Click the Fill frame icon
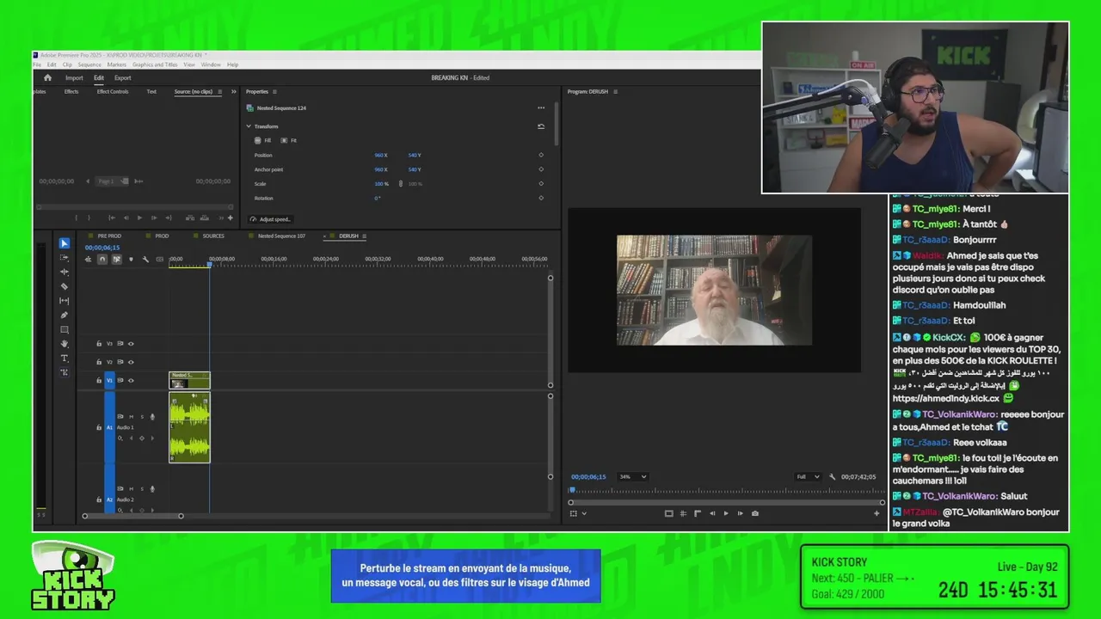Viewport: 1101px width, 619px height. point(257,140)
